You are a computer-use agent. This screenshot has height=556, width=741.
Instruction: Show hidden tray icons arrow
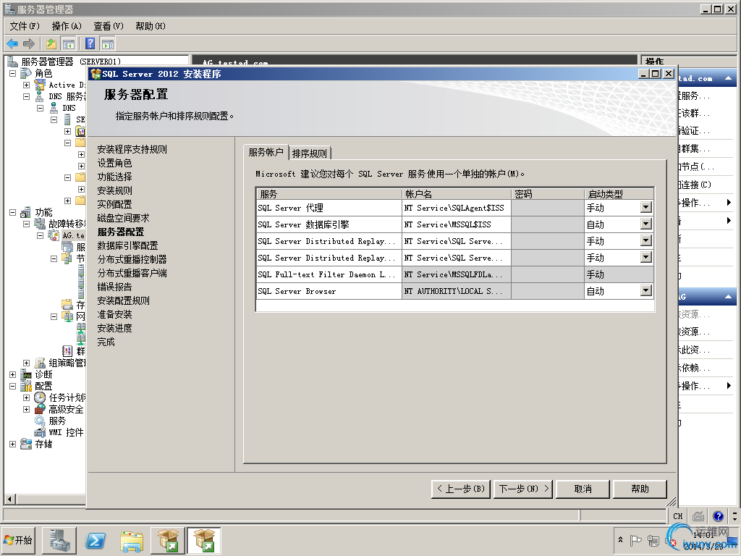coord(620,540)
